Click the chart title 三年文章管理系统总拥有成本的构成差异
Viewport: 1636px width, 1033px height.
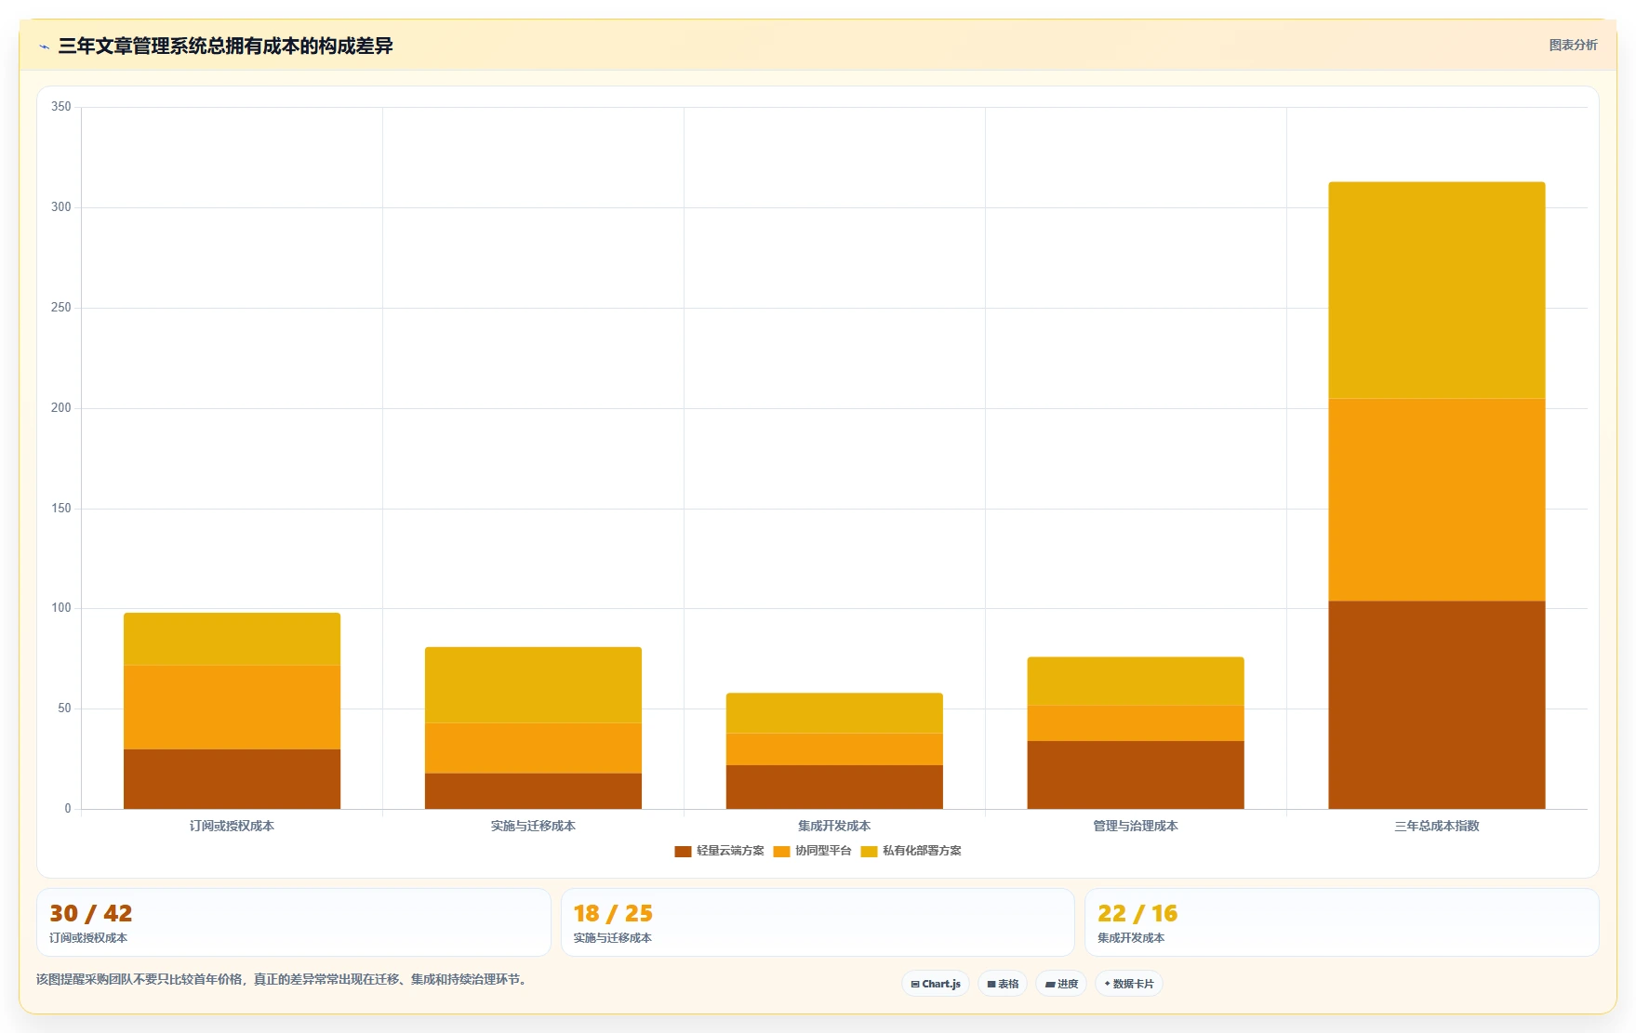[225, 46]
